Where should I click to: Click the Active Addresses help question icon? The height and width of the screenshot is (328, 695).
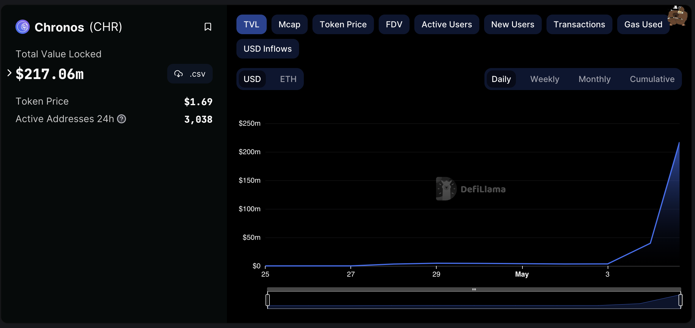[121, 119]
